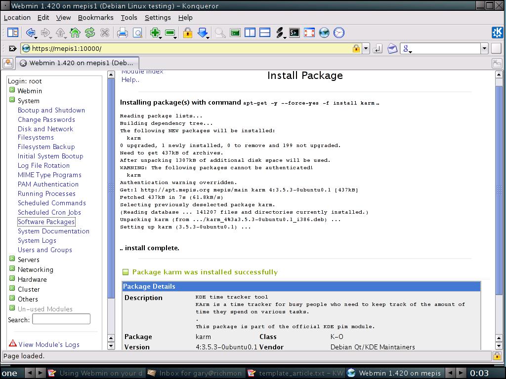Expand the Others category
This screenshot has width=506, height=379.
(12, 298)
